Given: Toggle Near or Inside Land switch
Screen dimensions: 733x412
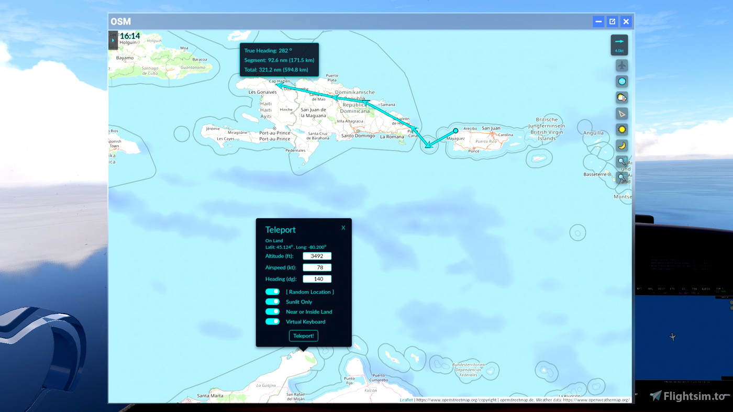Looking at the screenshot, I should click(x=272, y=311).
